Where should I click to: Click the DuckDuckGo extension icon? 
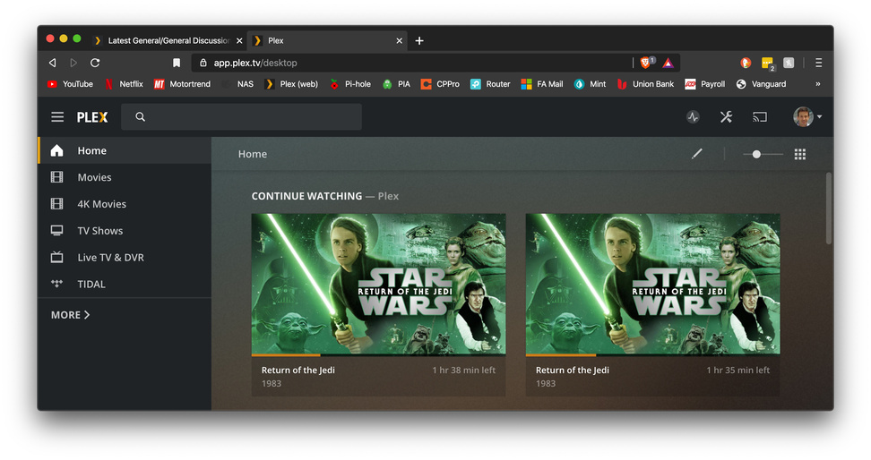(746, 63)
